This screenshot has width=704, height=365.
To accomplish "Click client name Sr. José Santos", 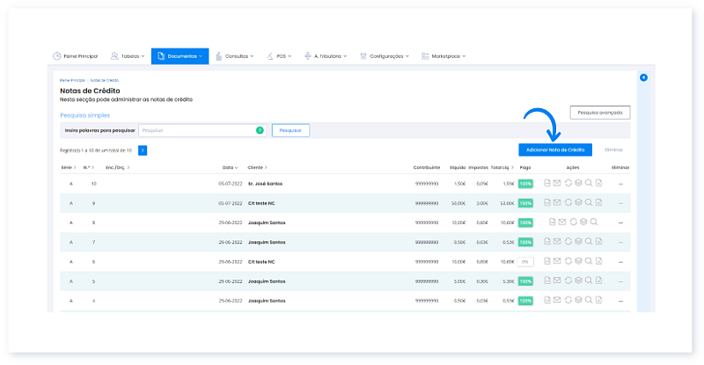I will coord(266,184).
